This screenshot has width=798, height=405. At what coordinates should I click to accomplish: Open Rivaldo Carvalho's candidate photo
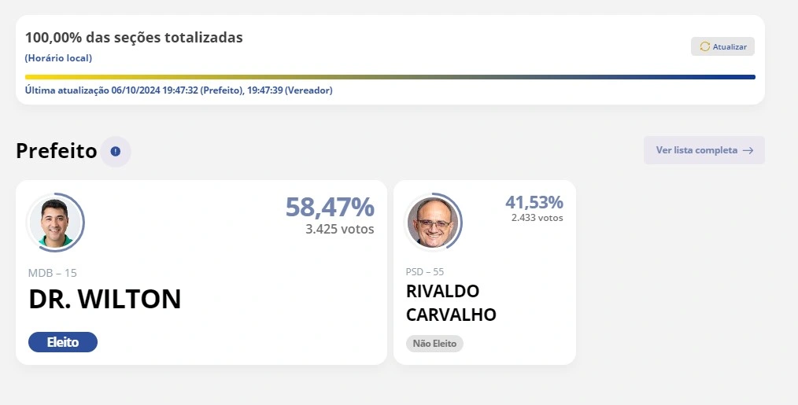tap(432, 223)
